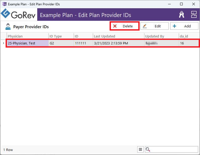Select the G2 ID Type cell
Viewport: 200px width, 155px height.
(x=61, y=43)
